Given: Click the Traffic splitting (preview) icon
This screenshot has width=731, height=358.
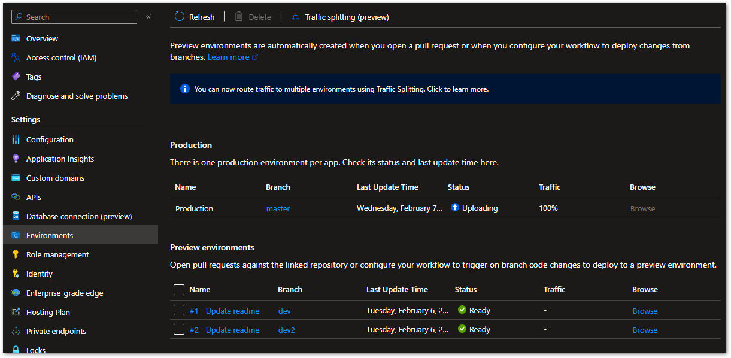Looking at the screenshot, I should [x=295, y=17].
